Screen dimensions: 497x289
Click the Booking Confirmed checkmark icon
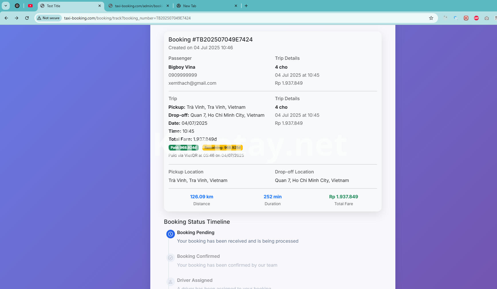(x=170, y=258)
